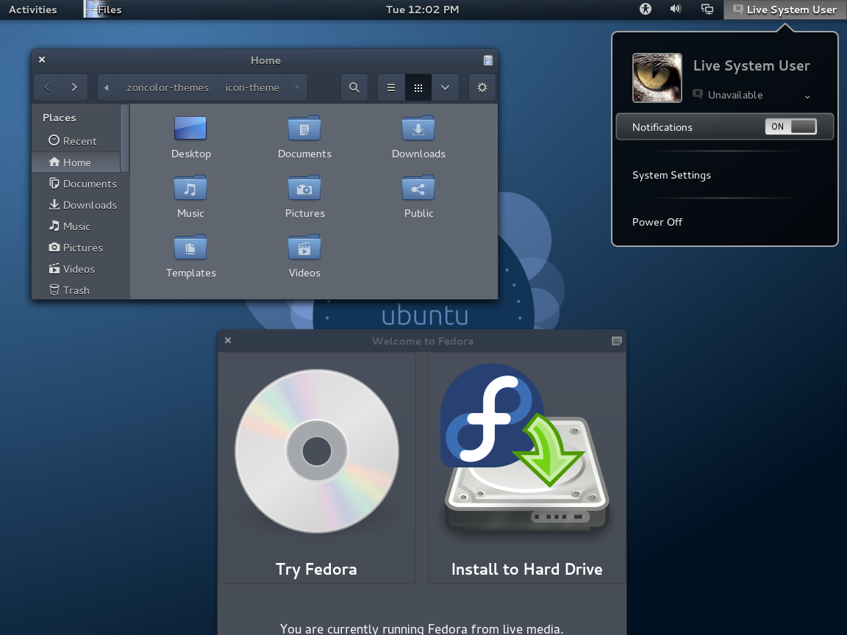This screenshot has height=635, width=847.
Task: Click the Notifications label text
Action: pyautogui.click(x=662, y=127)
